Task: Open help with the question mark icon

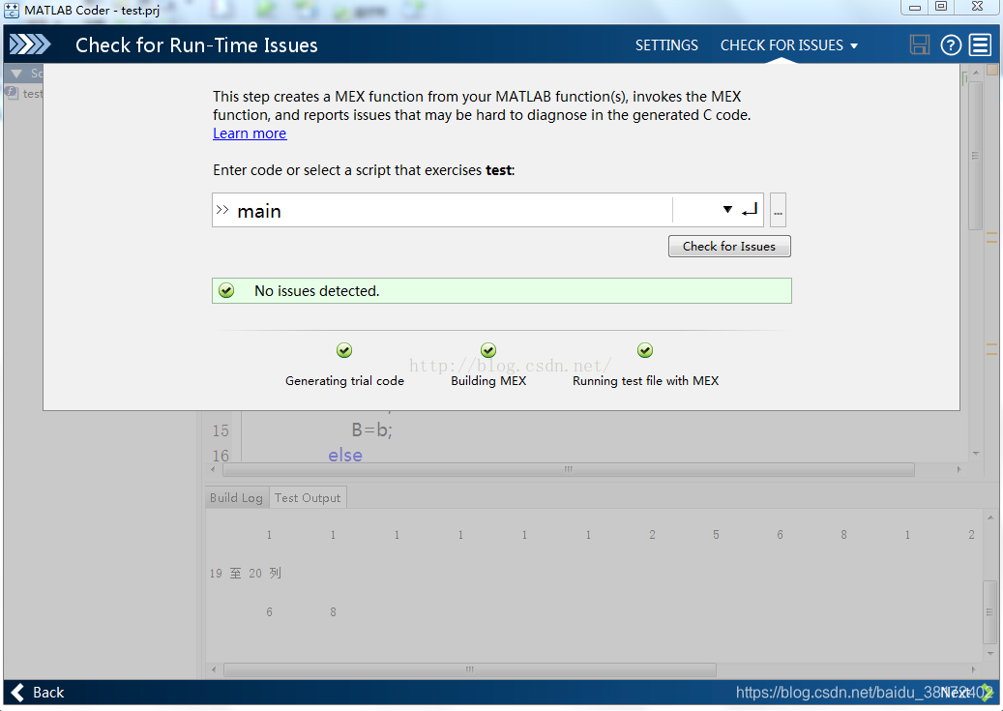Action: pyautogui.click(x=951, y=45)
